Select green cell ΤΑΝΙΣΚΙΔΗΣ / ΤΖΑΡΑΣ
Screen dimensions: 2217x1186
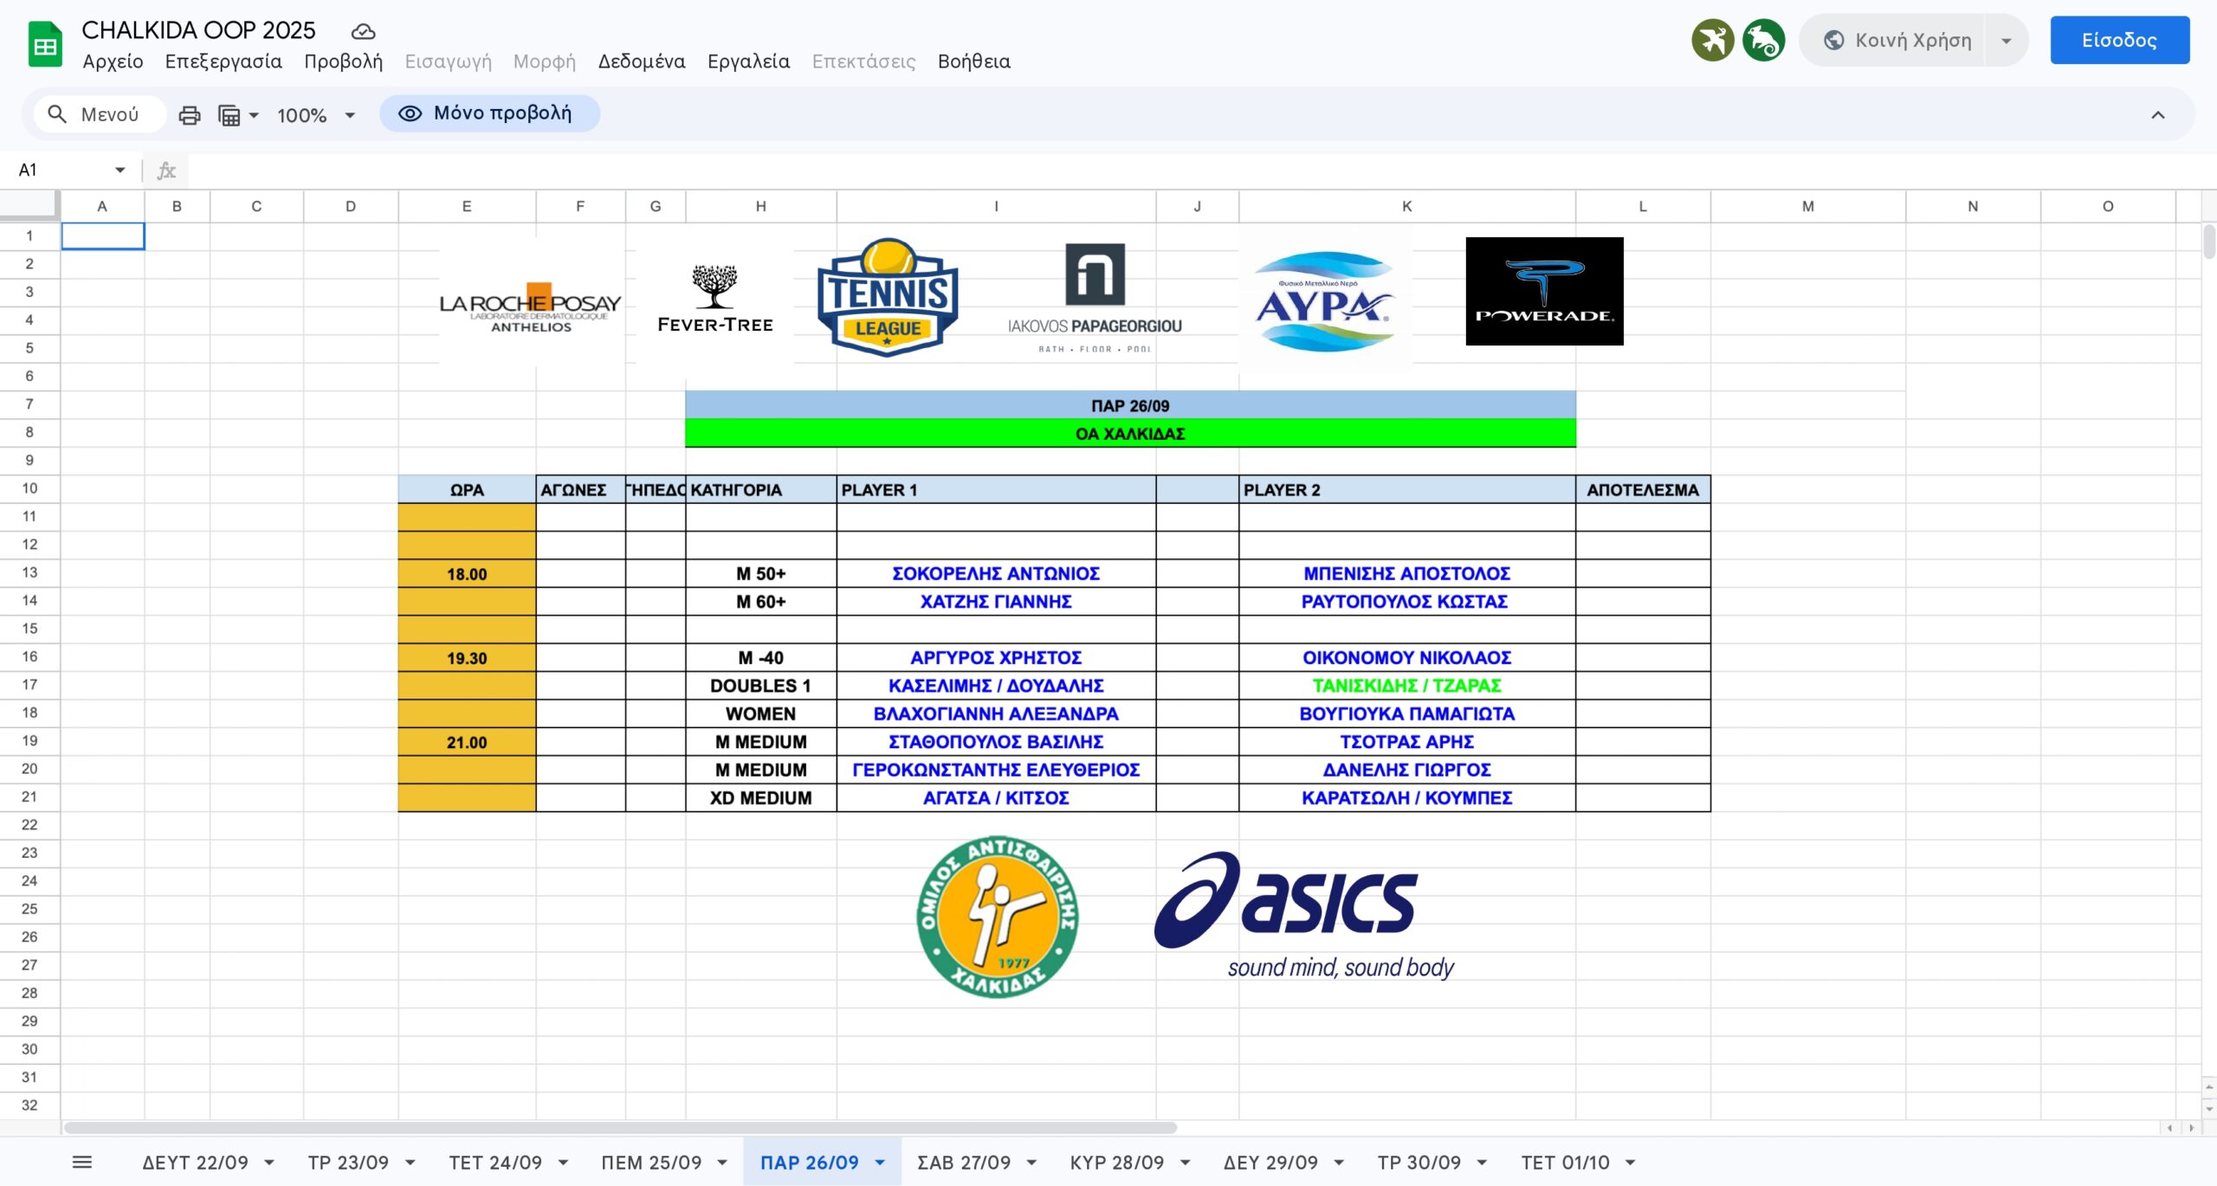tap(1406, 685)
